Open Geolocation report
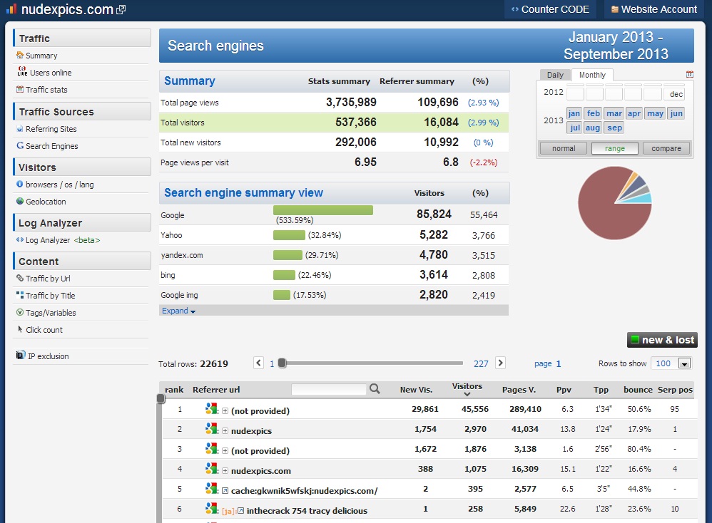The height and width of the screenshot is (523, 712). coord(46,202)
